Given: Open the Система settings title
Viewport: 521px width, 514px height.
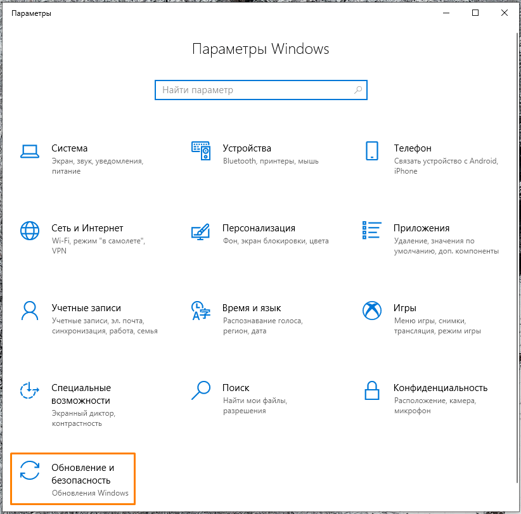Looking at the screenshot, I should (70, 148).
